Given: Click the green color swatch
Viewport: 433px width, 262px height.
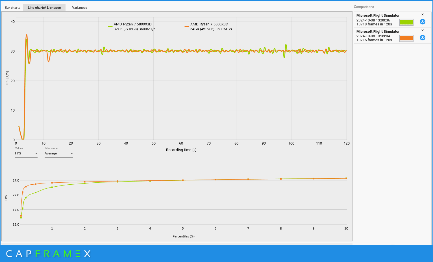Looking at the screenshot, I should pos(406,22).
